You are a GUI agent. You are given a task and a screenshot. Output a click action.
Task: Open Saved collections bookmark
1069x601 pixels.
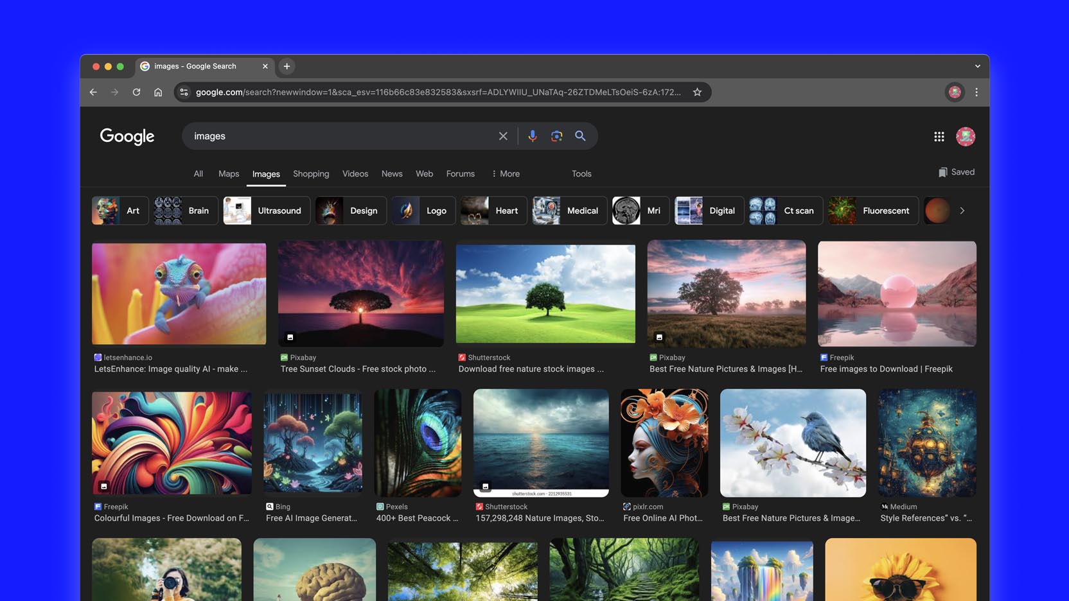(x=957, y=172)
